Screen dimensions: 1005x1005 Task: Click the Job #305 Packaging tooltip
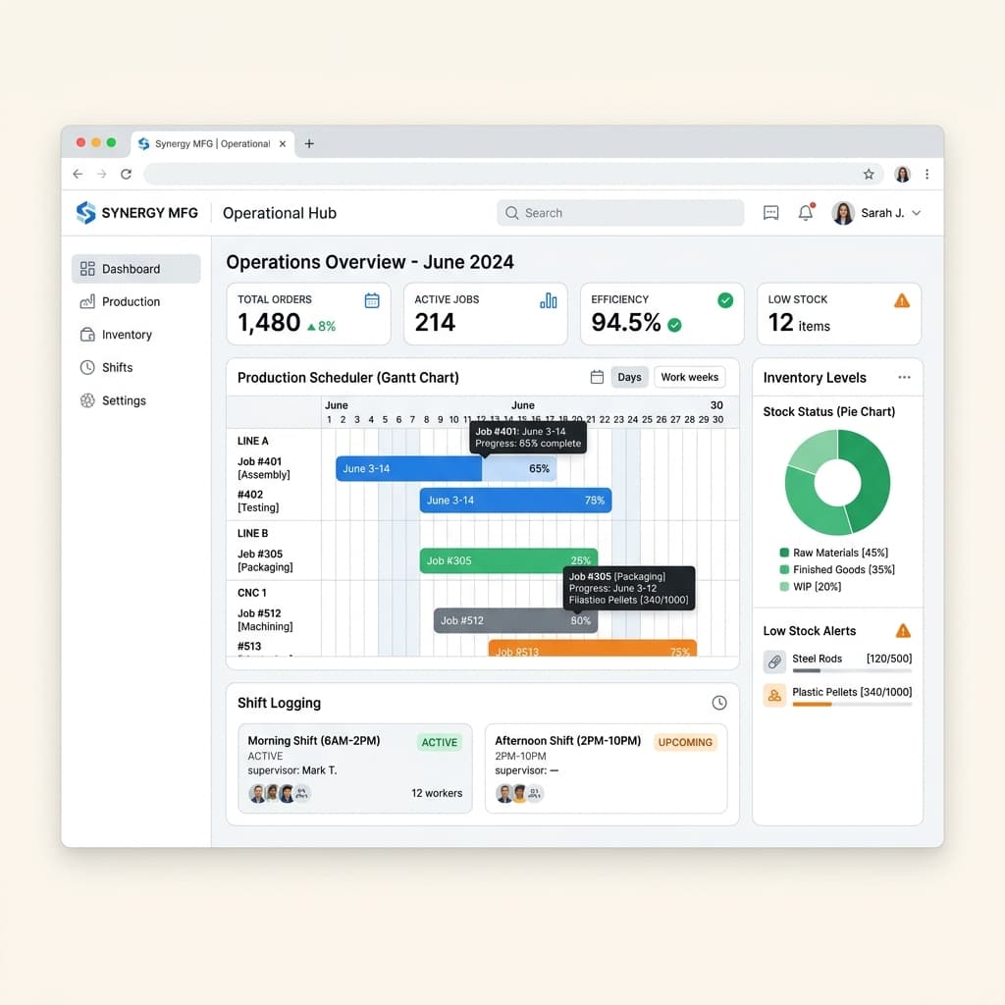[x=629, y=588]
